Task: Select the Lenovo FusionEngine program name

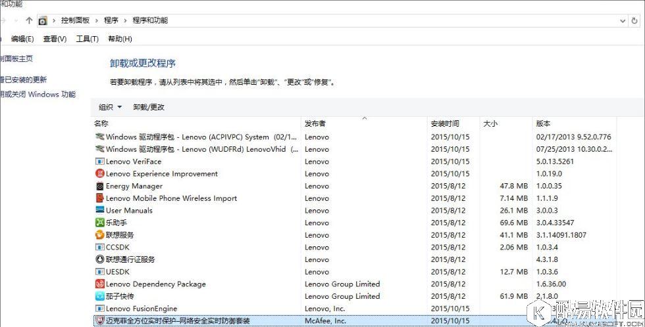Action: pos(141,309)
